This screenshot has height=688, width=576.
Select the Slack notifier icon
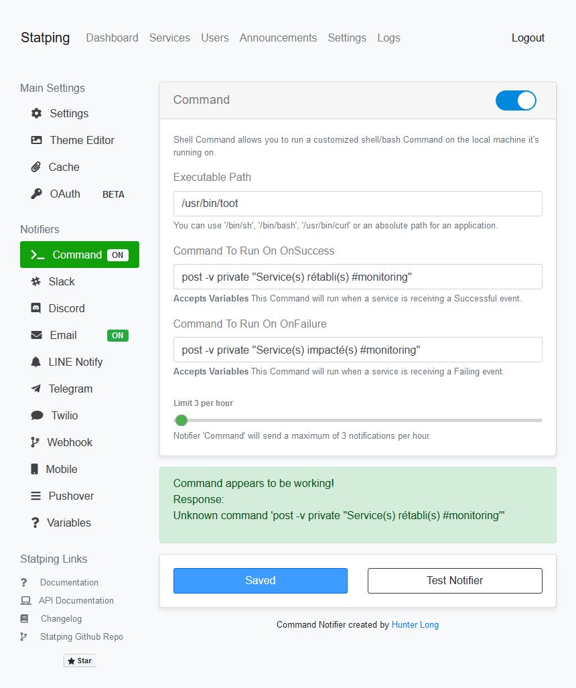pos(37,281)
